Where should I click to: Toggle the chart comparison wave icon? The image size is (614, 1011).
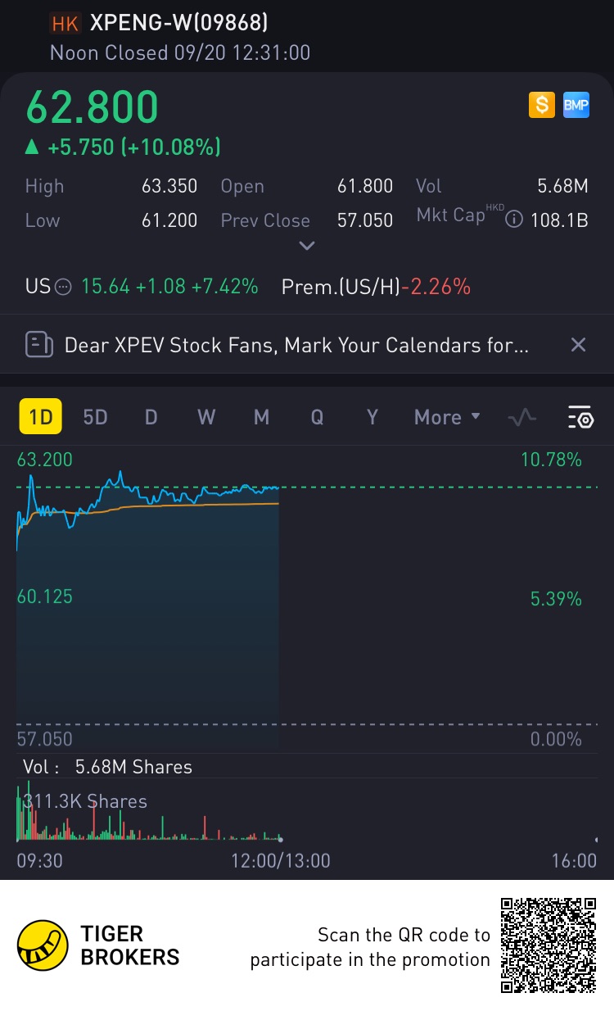(521, 417)
